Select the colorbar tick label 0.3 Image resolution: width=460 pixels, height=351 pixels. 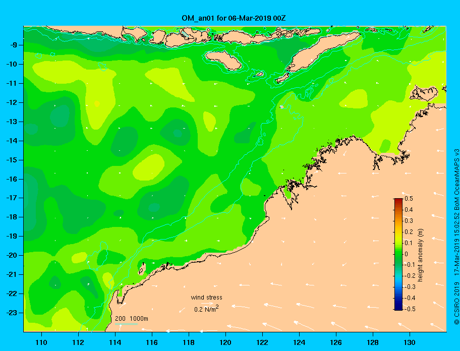pyautogui.click(x=409, y=221)
